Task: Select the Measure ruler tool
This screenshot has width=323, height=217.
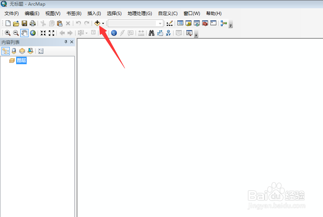Action: click(x=141, y=33)
